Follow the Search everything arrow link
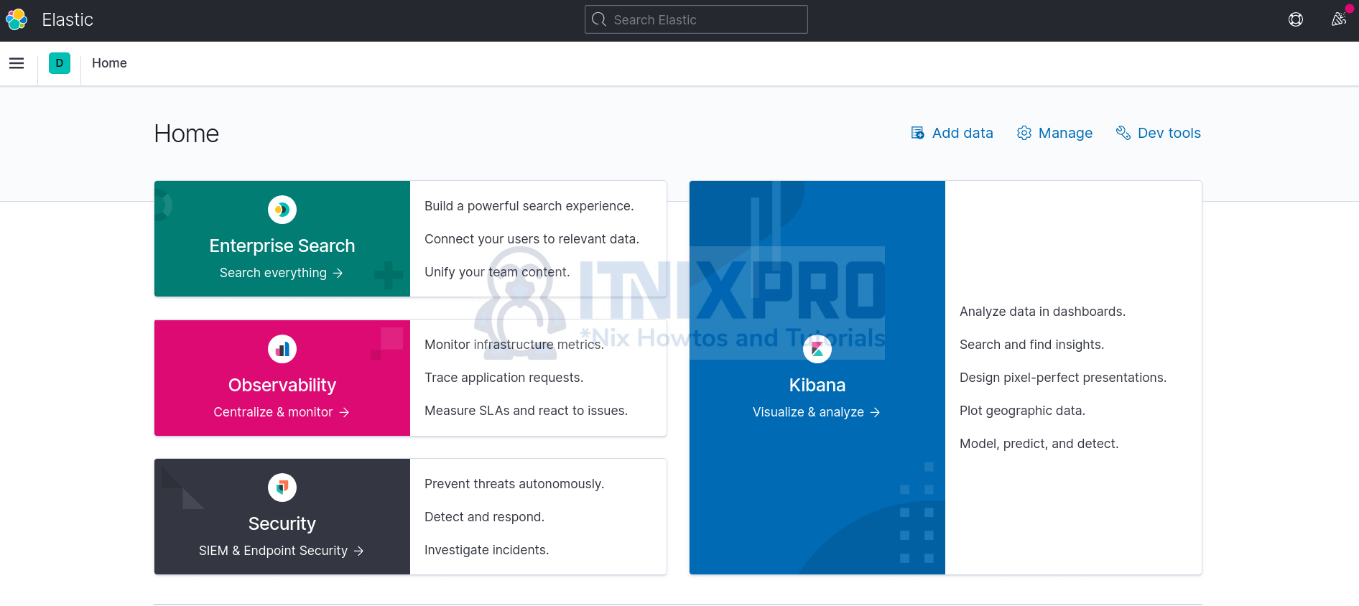Viewport: 1359px width, 606px height. 282,273
